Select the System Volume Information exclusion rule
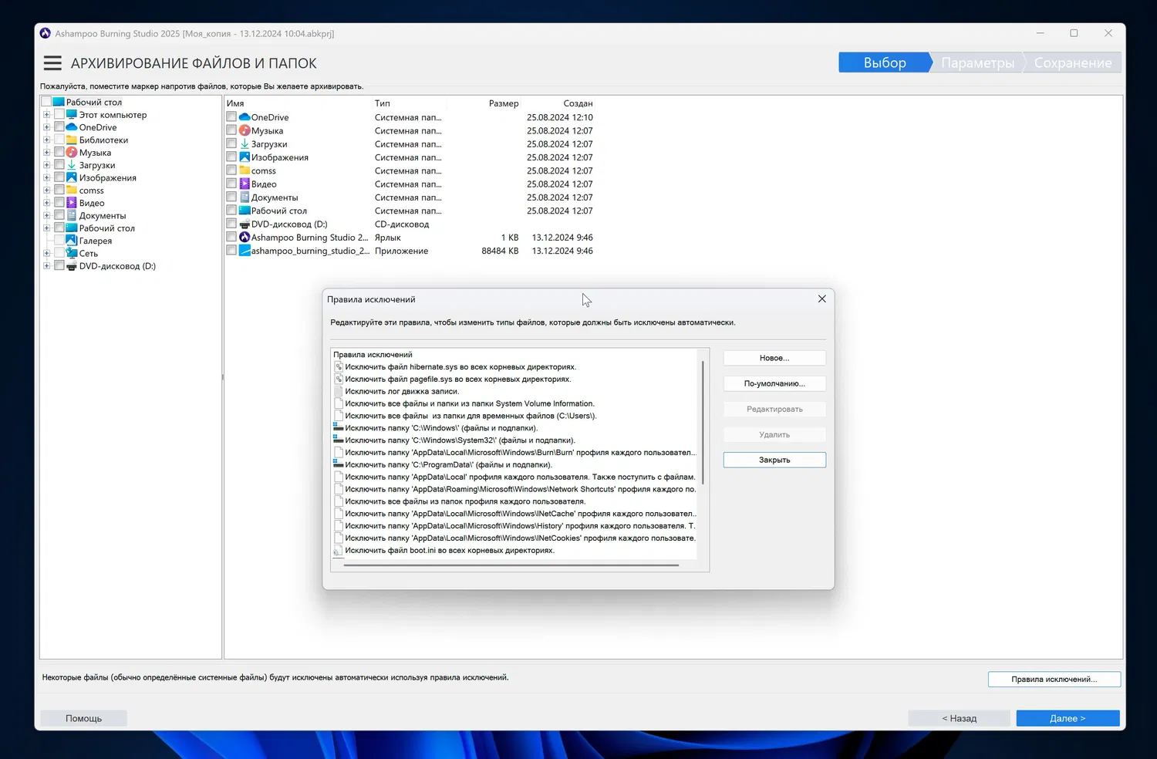1157x759 pixels. [x=470, y=403]
